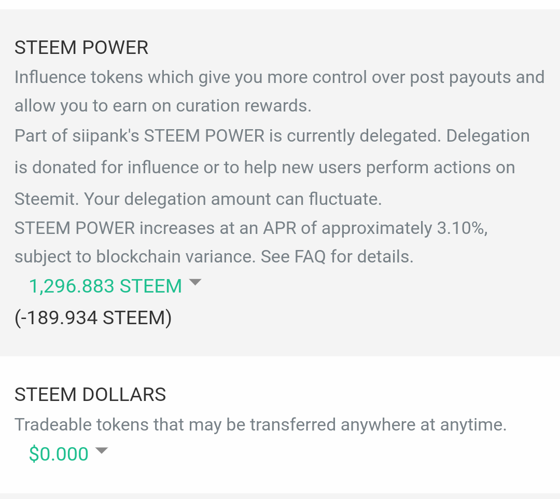Click the 'Part of siipank's STEEM POWER' sentence
560x499 pixels.
[139, 136]
